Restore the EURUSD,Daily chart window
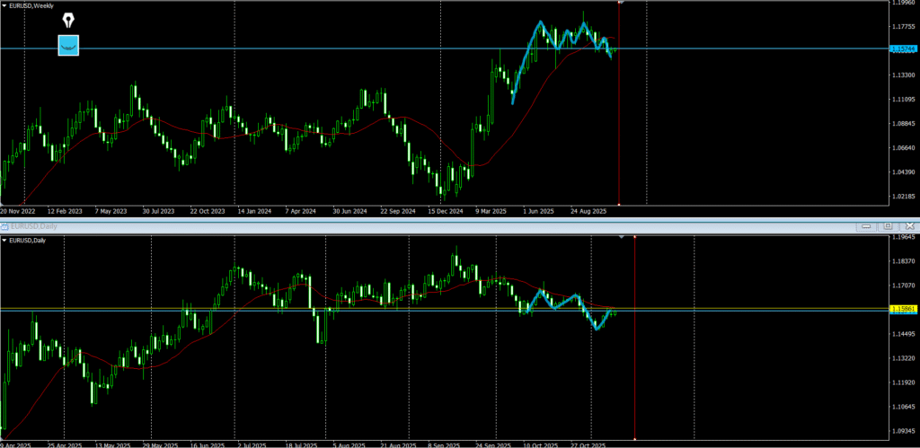This screenshot has height=448, width=920. 887,226
